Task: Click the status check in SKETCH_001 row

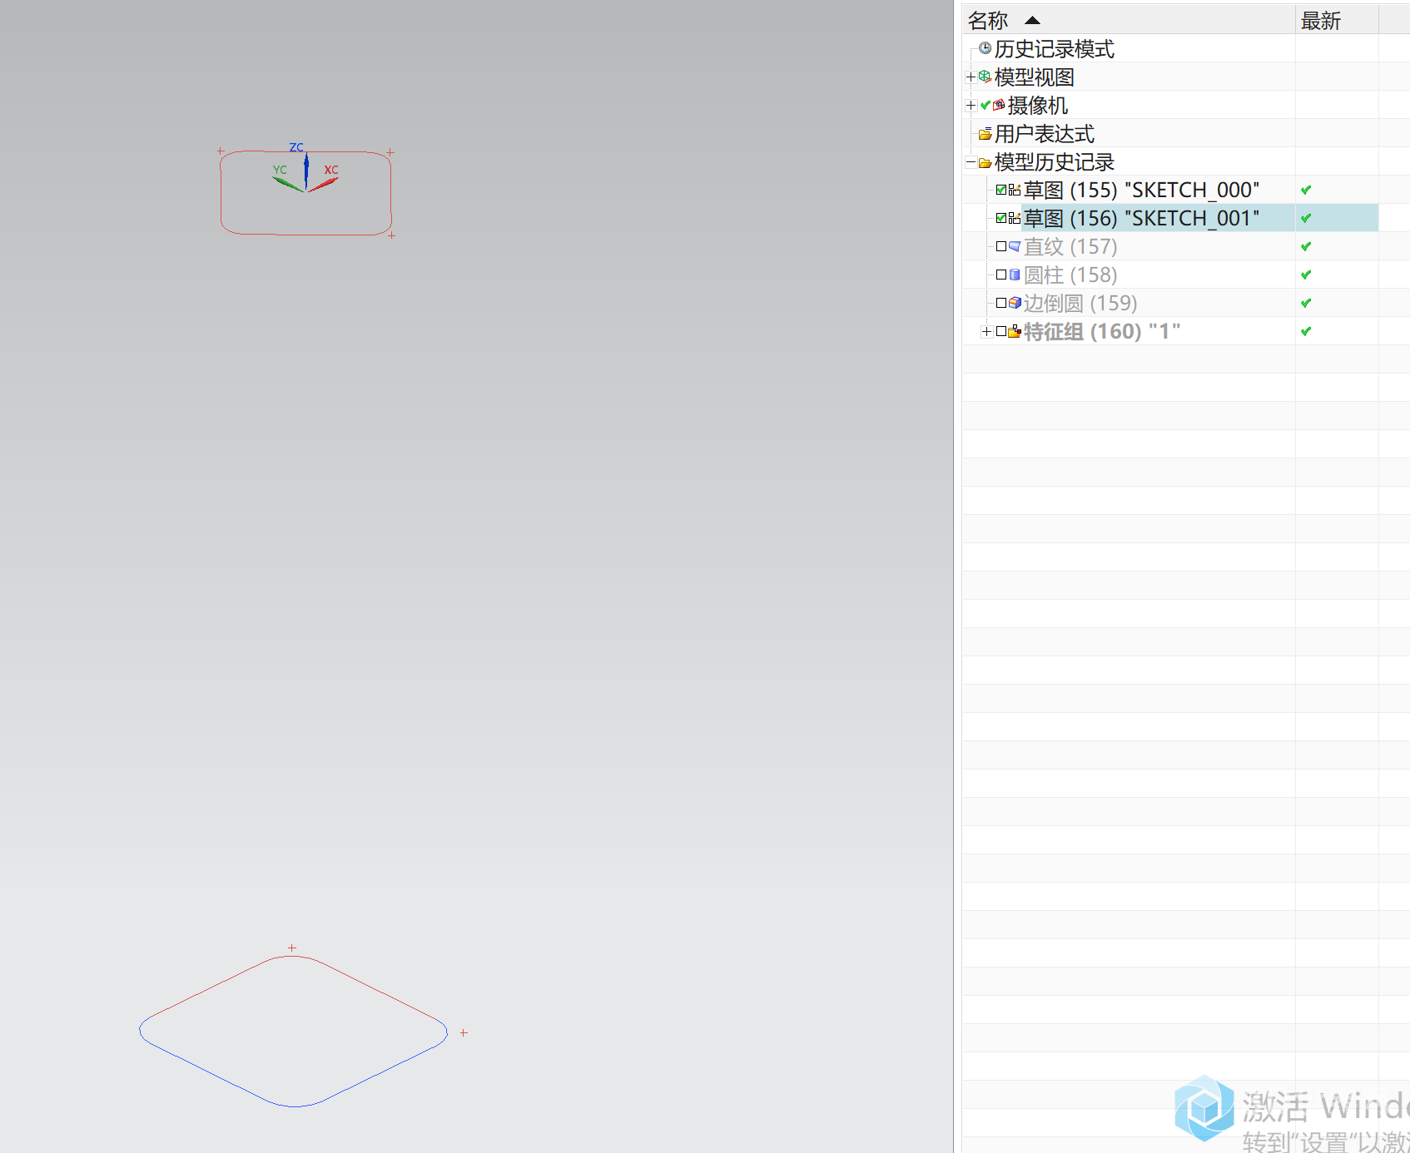Action: click(1306, 218)
